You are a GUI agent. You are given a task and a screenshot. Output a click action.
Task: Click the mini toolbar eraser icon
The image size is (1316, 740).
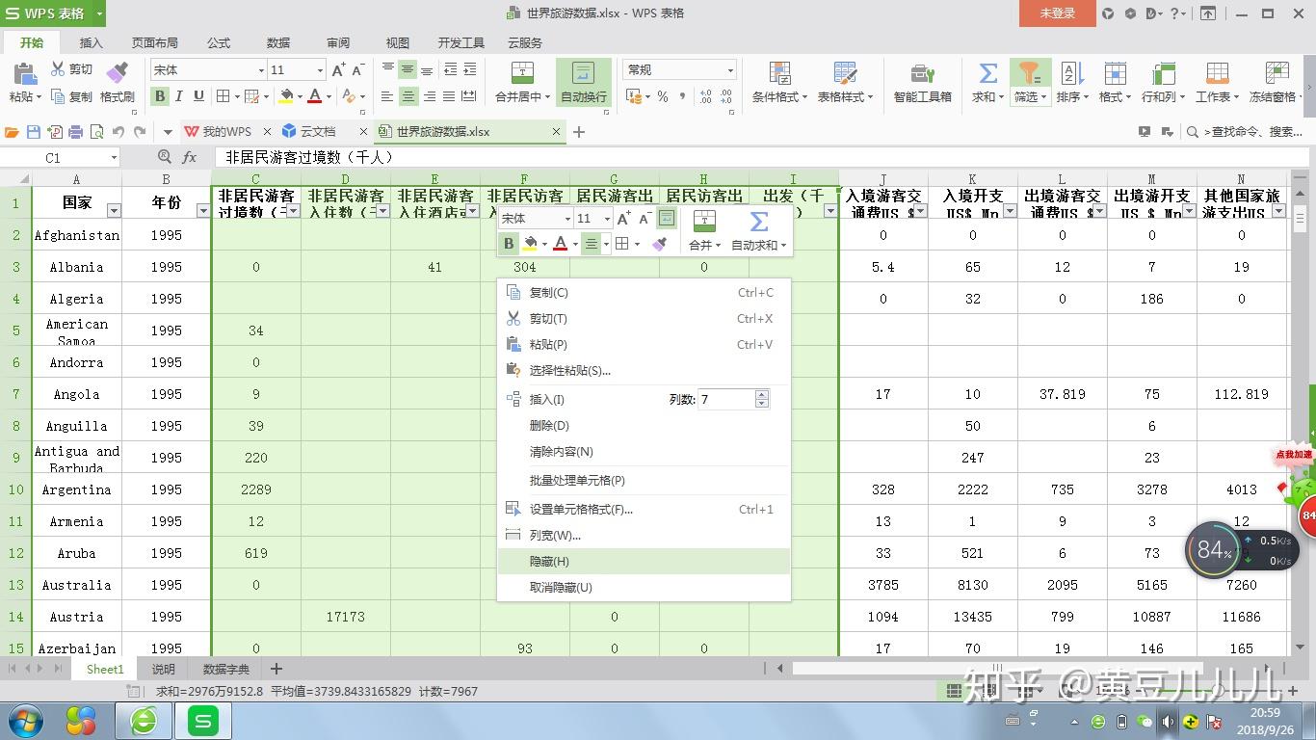pos(659,245)
